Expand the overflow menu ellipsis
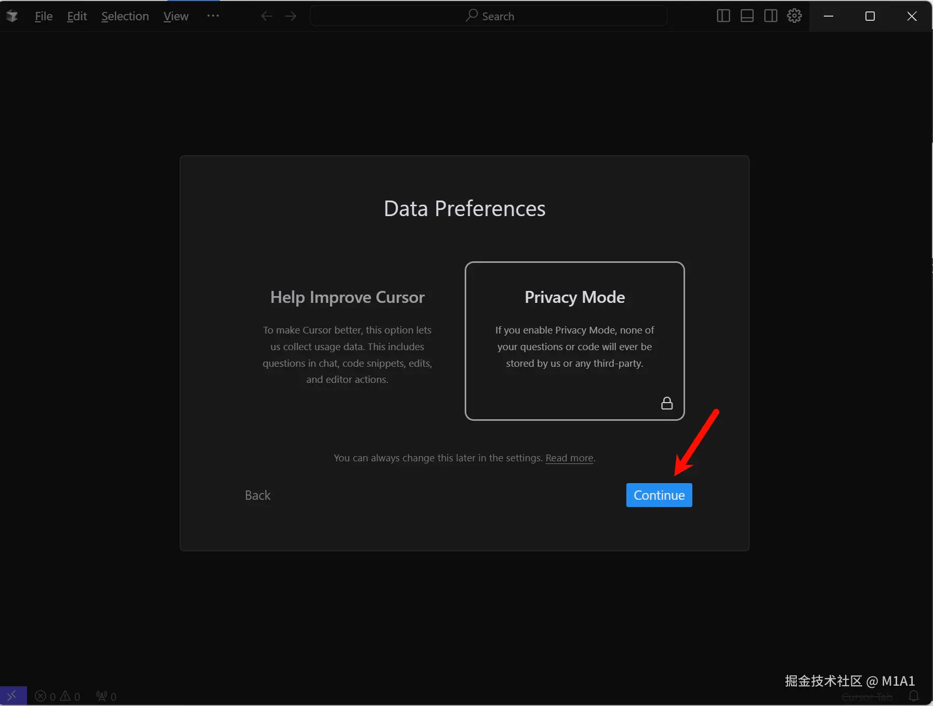Image resolution: width=933 pixels, height=706 pixels. click(213, 16)
